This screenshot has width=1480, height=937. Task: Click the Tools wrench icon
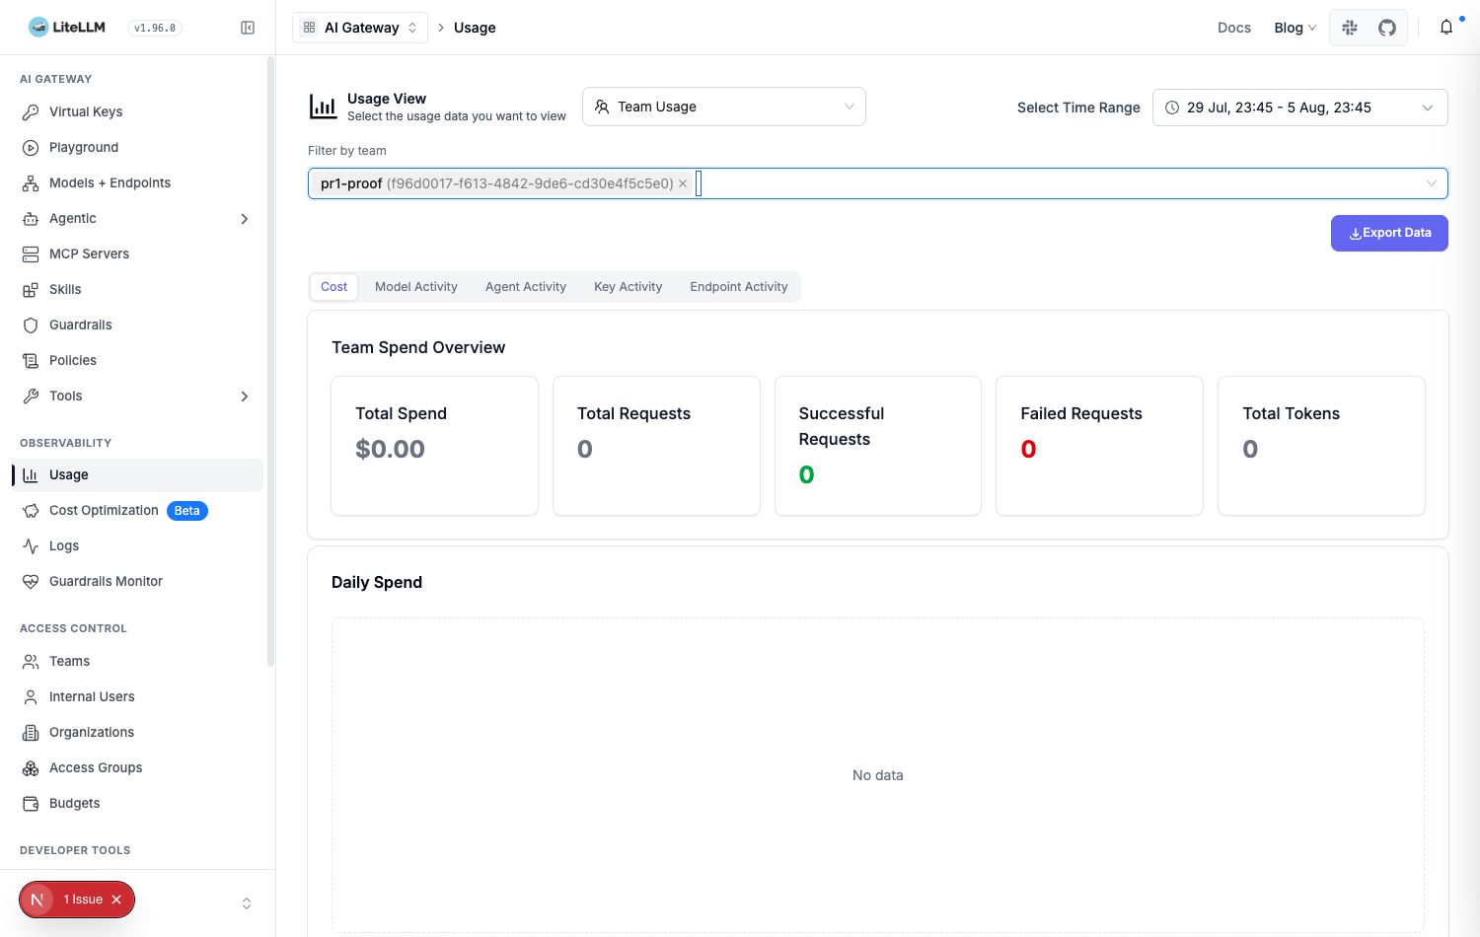[x=31, y=396]
